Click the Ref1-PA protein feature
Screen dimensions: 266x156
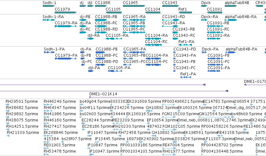186,78
